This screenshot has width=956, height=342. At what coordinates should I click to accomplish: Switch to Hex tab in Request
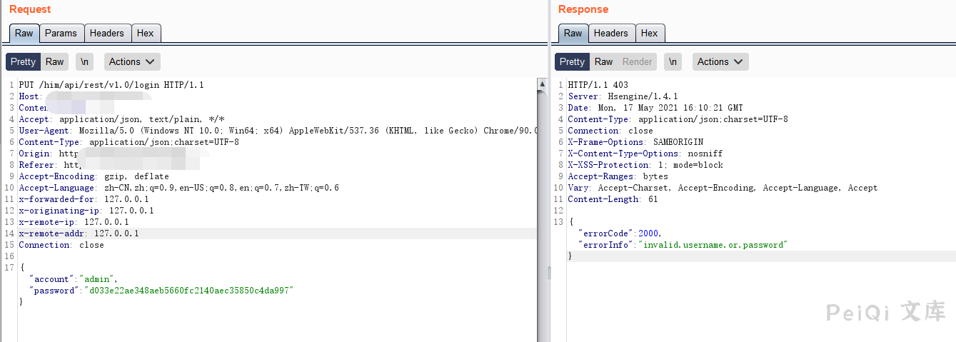(x=146, y=34)
